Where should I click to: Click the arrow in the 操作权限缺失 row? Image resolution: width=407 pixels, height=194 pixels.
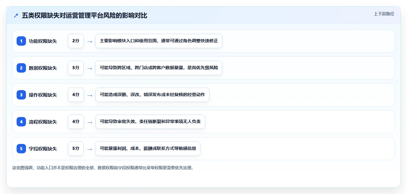click(90, 95)
